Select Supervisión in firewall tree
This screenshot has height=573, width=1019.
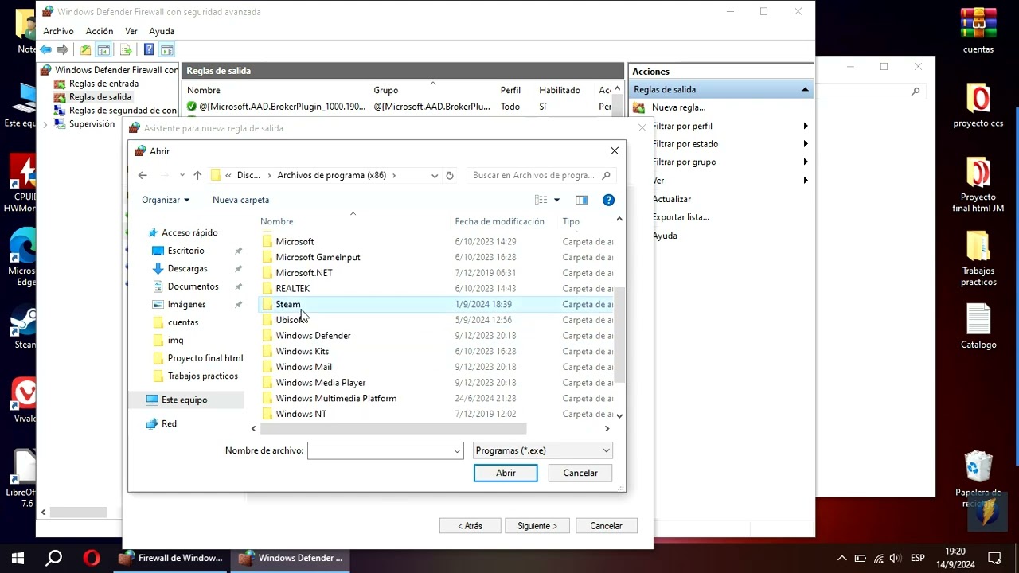pos(92,124)
